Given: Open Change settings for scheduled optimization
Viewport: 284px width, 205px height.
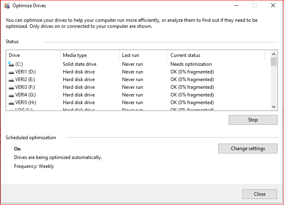Looking at the screenshot, I should [x=248, y=149].
